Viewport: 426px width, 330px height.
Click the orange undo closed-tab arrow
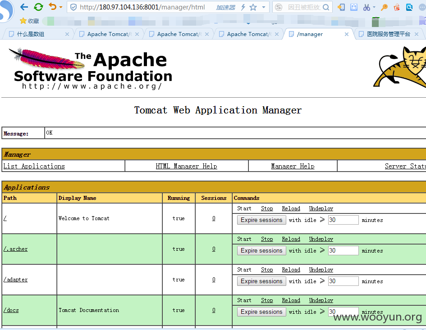click(x=53, y=6)
